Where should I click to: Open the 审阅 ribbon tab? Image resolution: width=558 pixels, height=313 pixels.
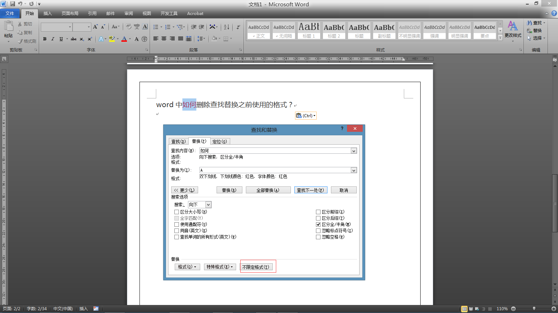(x=129, y=14)
